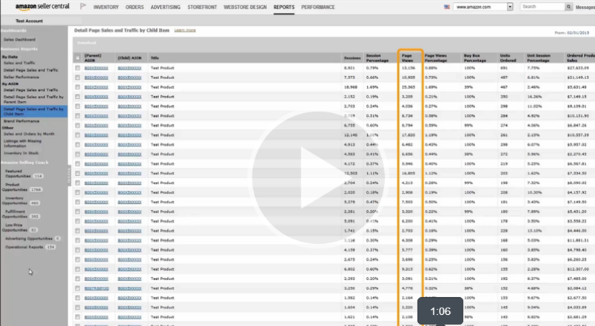Check the row with 2,703 sessions

click(x=78, y=106)
